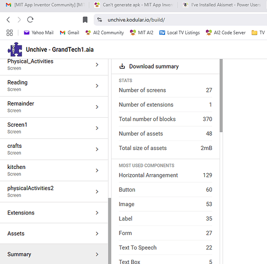Expand the kitchen screen entry chevron
267x264 pixels.
(97, 171)
